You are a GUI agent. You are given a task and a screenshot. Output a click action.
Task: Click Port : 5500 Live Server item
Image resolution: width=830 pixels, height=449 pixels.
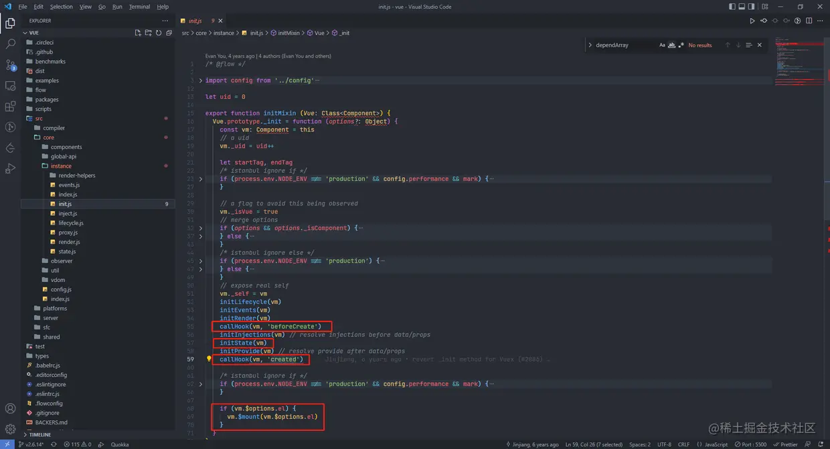(751, 444)
